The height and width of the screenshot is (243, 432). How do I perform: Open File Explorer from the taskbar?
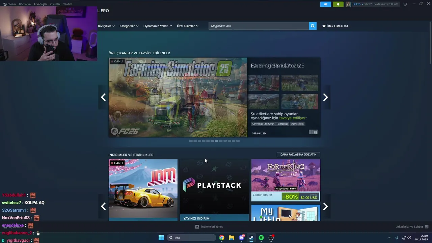coord(232,238)
